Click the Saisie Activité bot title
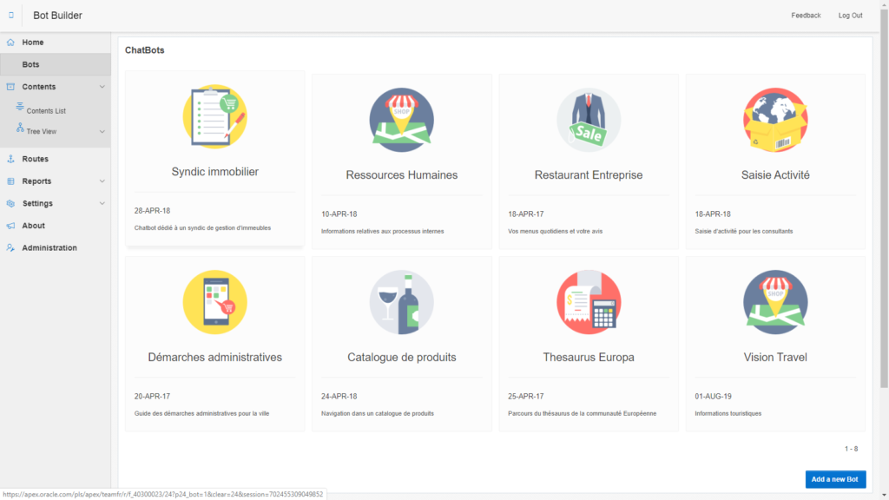The height and width of the screenshot is (500, 889). pos(775,175)
